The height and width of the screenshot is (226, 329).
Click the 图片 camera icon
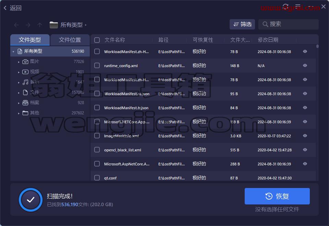point(25,62)
